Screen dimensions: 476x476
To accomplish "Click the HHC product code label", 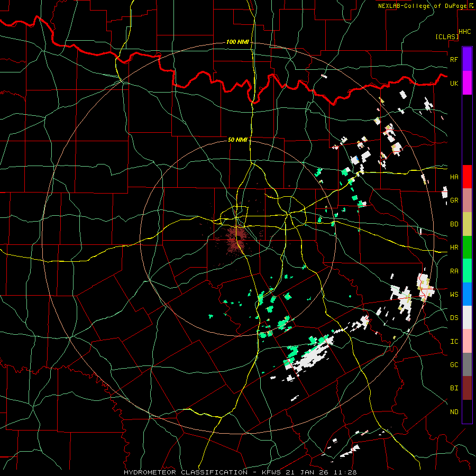I will click(465, 32).
